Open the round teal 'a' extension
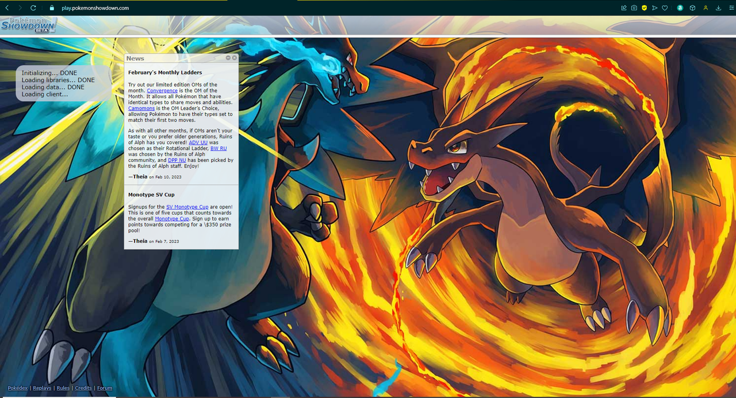The height and width of the screenshot is (398, 736). 680,8
